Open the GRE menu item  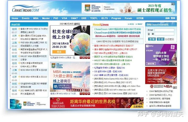(x=84, y=18)
